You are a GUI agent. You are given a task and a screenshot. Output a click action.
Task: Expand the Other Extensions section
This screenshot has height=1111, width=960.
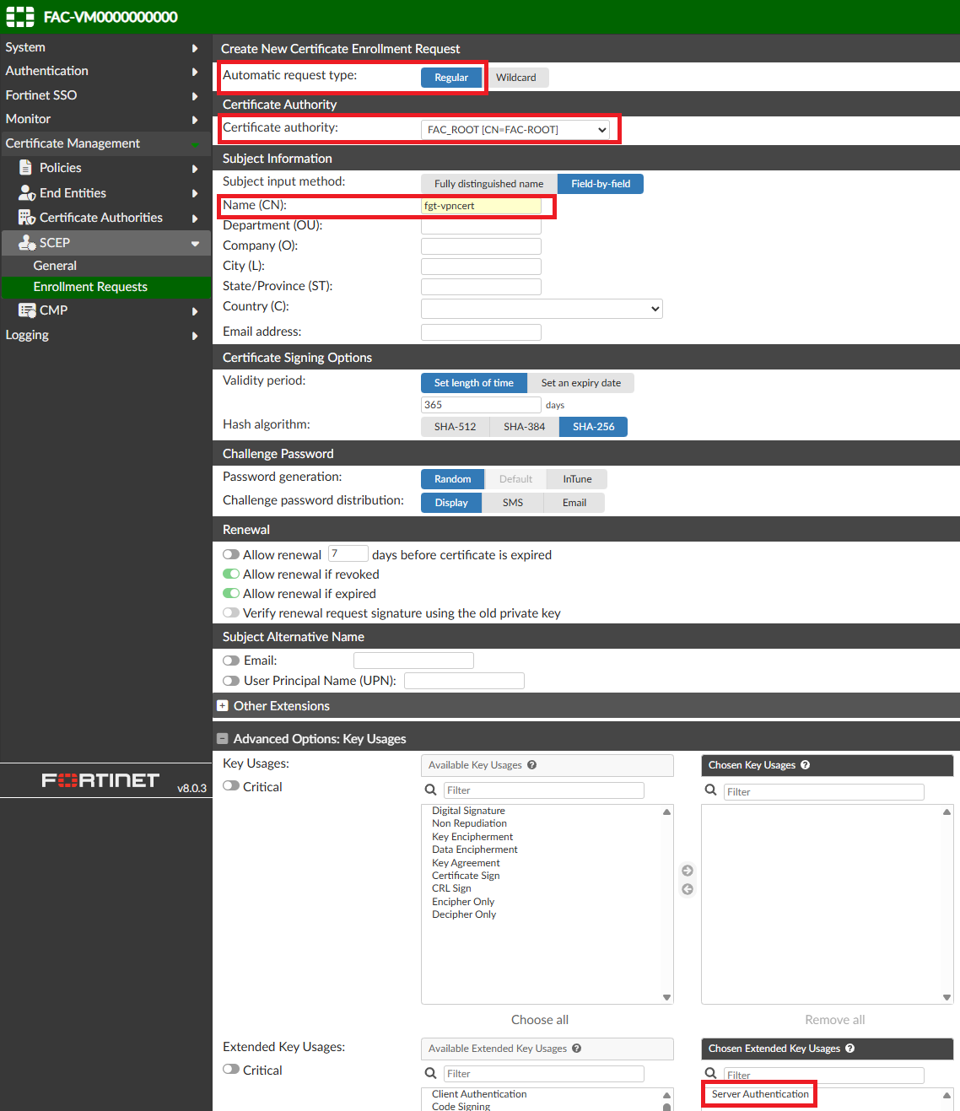click(x=223, y=706)
